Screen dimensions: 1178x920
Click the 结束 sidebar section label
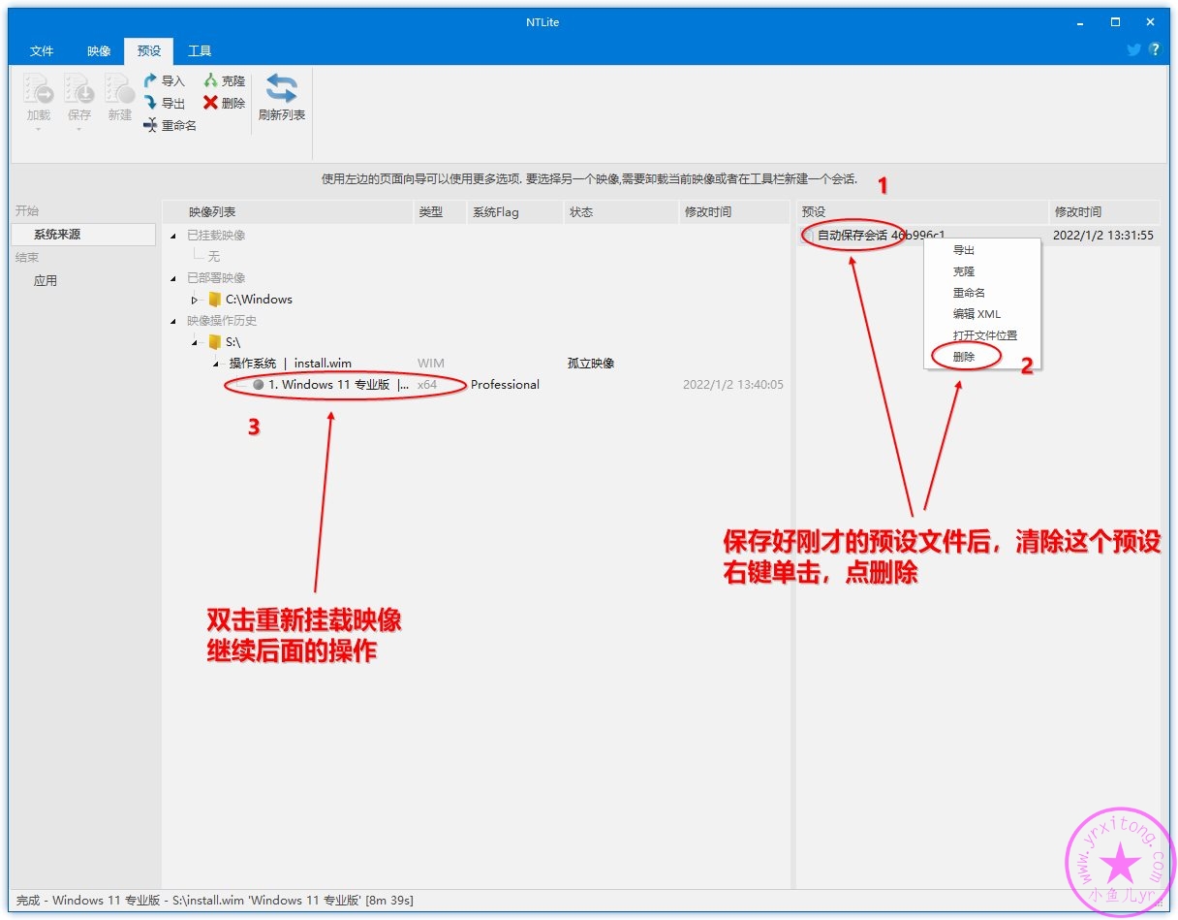(x=27, y=258)
